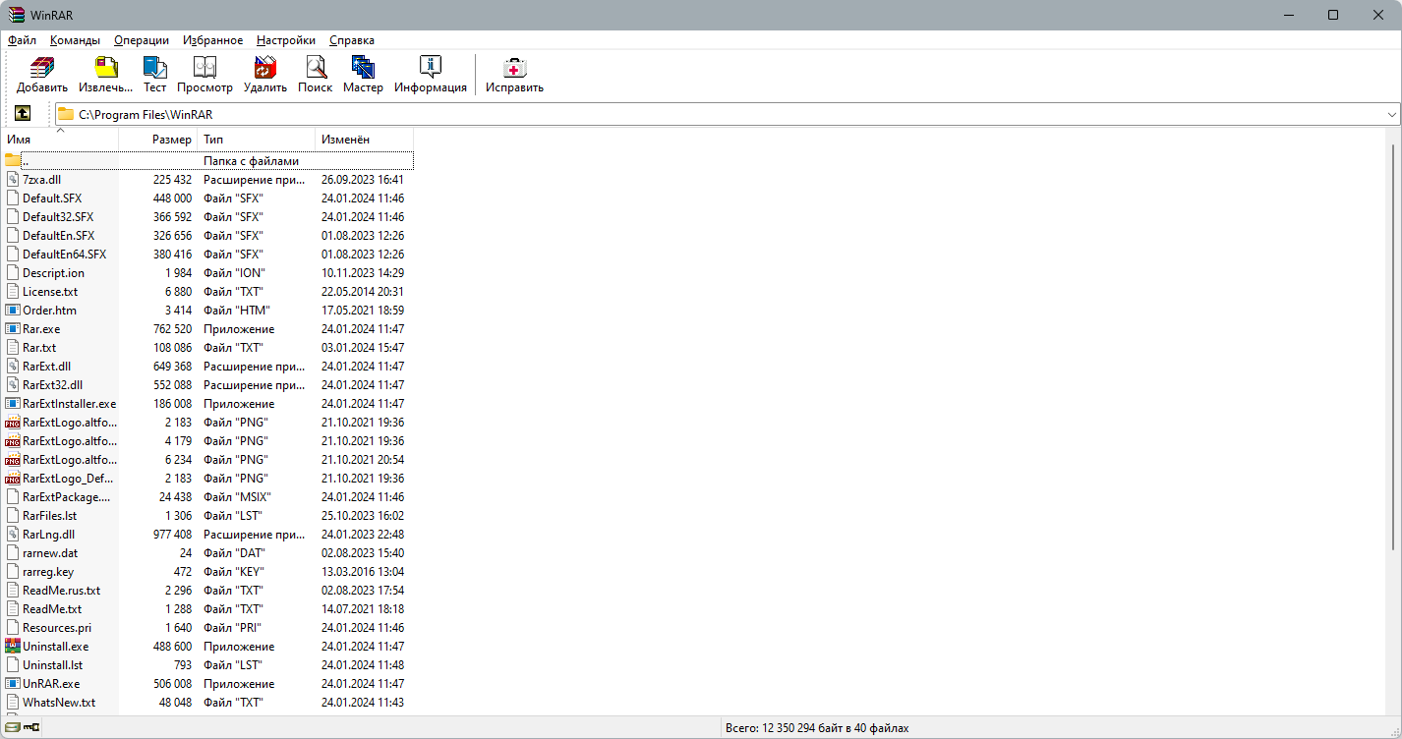Open the Операции menu

(x=142, y=40)
